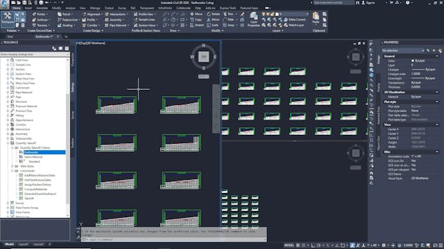Screen dimensions: 444x249
Task: Open the No selection properties dropdown
Action: (x=402, y=50)
